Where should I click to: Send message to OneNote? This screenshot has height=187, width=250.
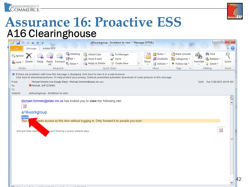click(160, 59)
